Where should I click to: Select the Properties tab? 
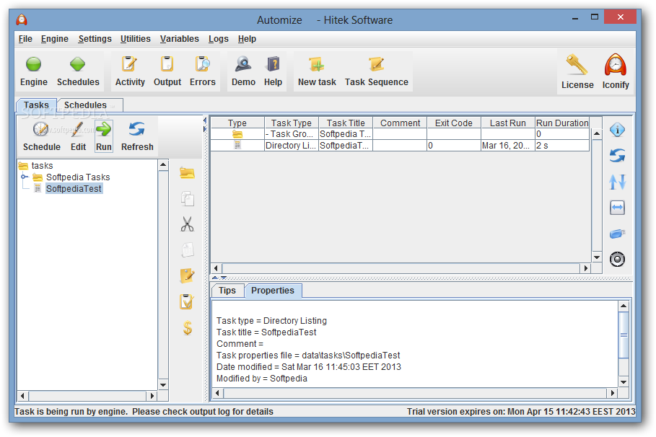(273, 291)
